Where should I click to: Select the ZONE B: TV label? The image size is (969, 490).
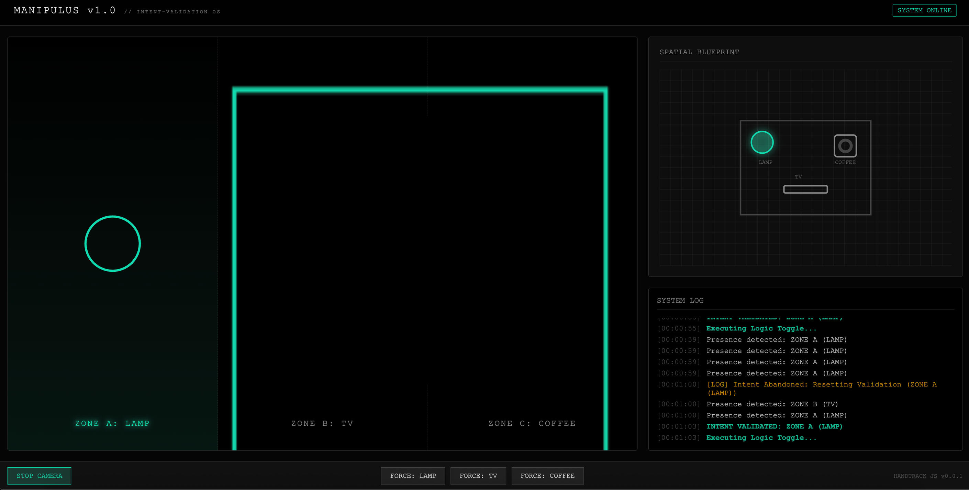[x=322, y=423]
